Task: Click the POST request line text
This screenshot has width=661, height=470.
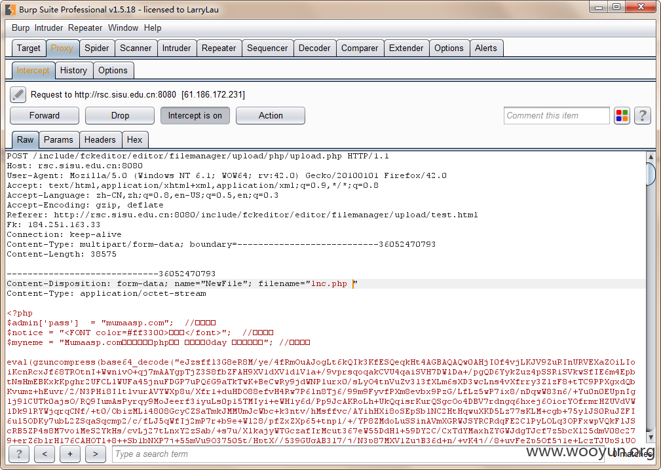Action: (198, 156)
